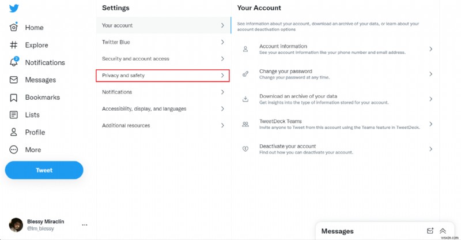Click the Twitter bird logo

pyautogui.click(x=14, y=8)
